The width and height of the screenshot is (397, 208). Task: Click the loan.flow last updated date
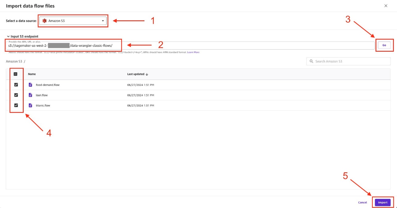[x=141, y=95]
